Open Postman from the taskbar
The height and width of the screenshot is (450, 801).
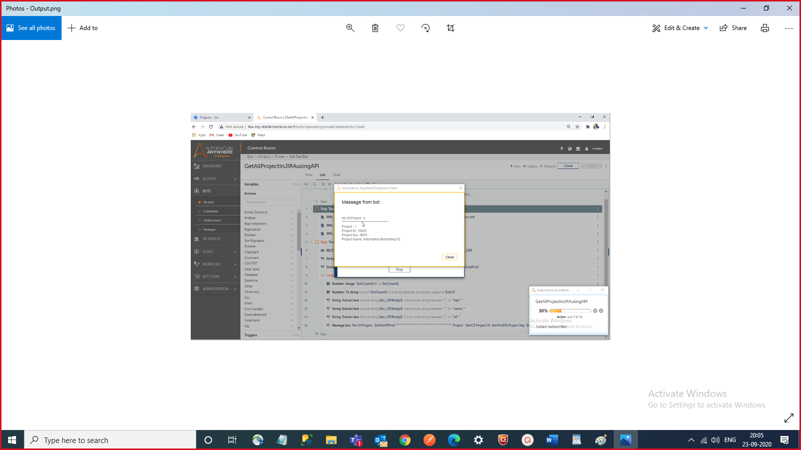point(430,440)
